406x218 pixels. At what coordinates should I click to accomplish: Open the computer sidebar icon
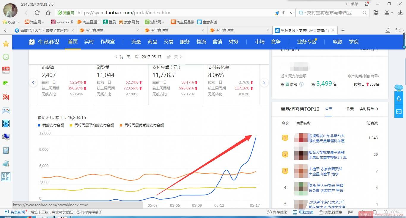pyautogui.click(x=6, y=137)
